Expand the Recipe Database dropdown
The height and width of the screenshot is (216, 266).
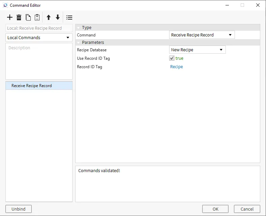[197, 50]
